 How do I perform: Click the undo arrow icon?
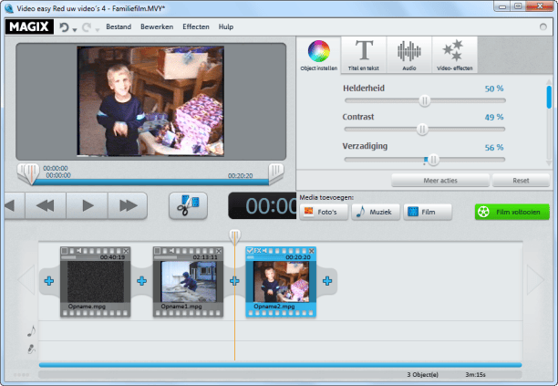pyautogui.click(x=65, y=27)
